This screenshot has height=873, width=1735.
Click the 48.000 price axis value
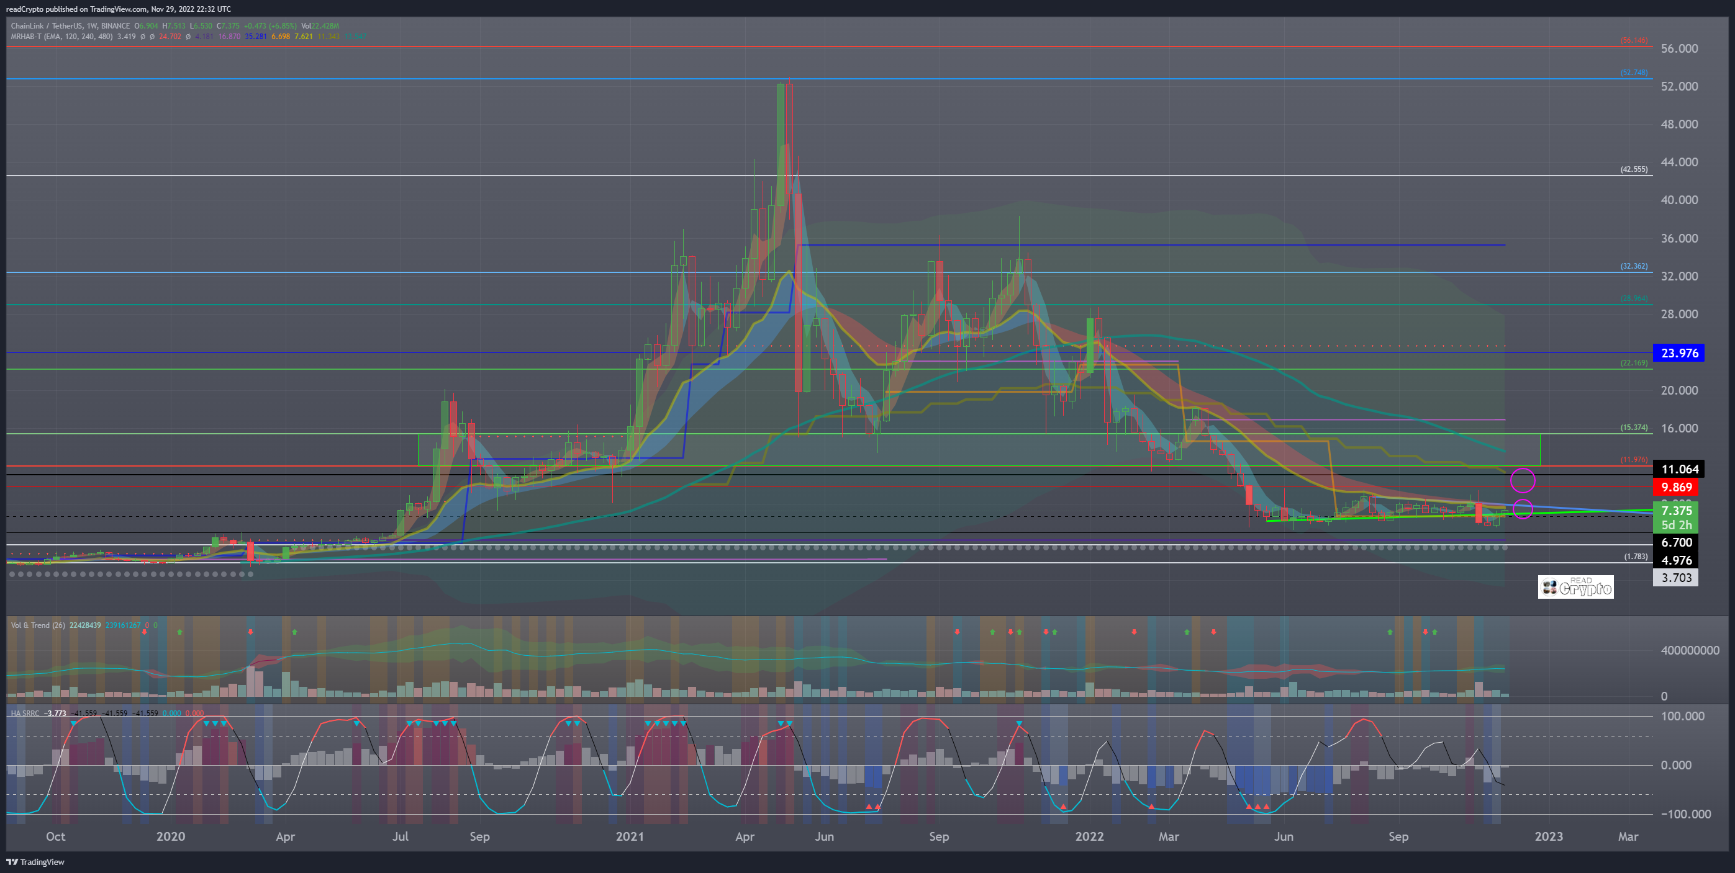1679,124
